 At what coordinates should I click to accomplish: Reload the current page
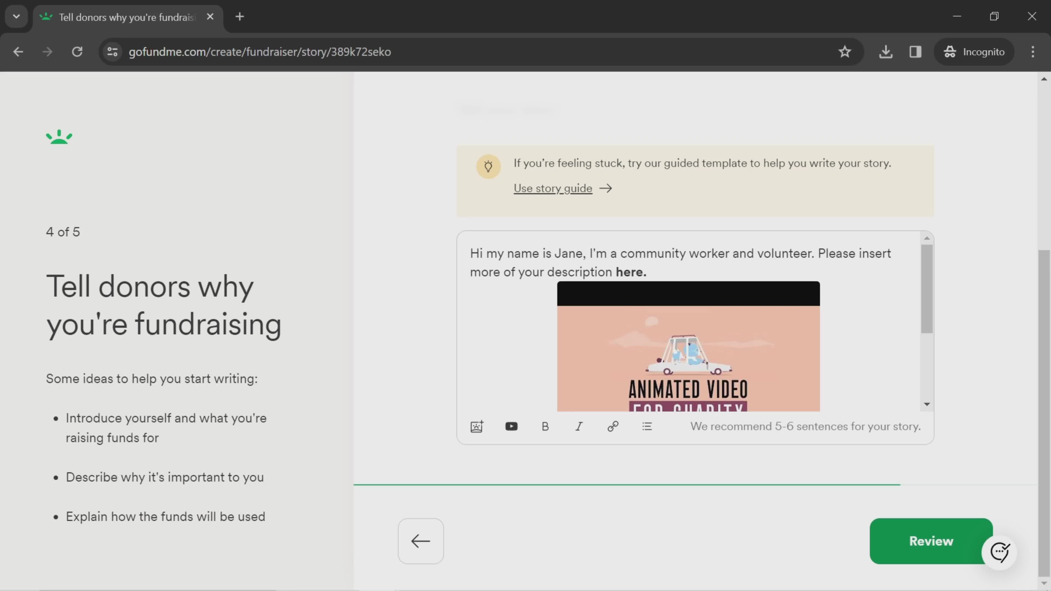pyautogui.click(x=77, y=52)
